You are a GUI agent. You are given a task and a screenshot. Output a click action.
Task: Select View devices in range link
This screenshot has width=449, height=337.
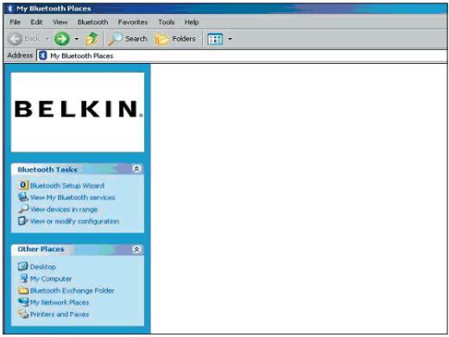64,209
